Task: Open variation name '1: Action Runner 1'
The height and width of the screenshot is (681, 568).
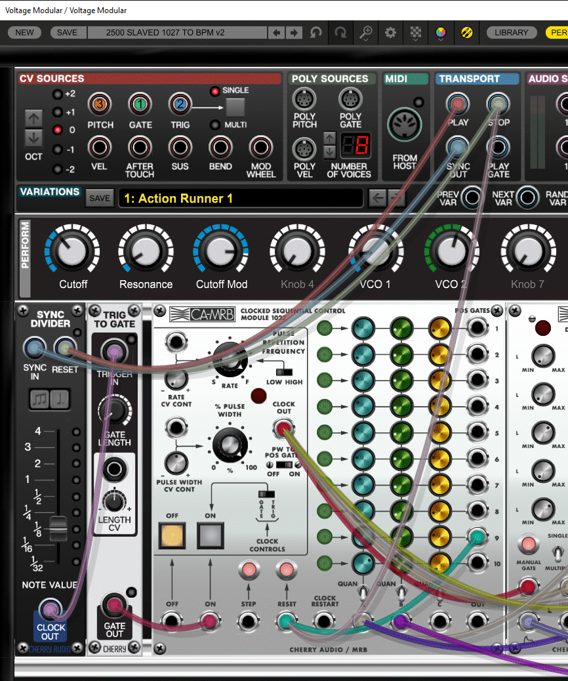Action: [x=241, y=199]
